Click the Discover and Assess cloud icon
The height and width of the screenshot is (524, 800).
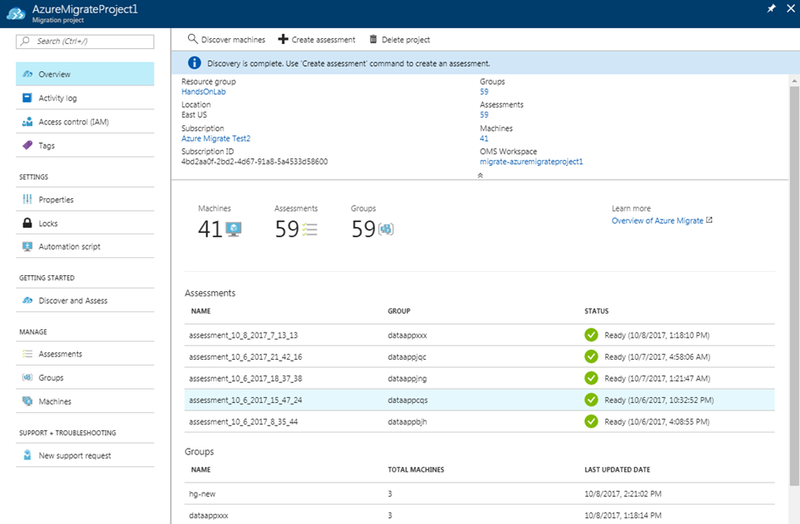click(x=28, y=301)
